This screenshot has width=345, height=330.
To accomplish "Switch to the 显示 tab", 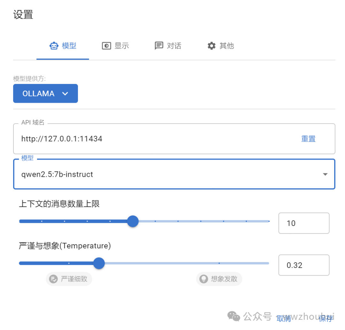I will coord(115,46).
